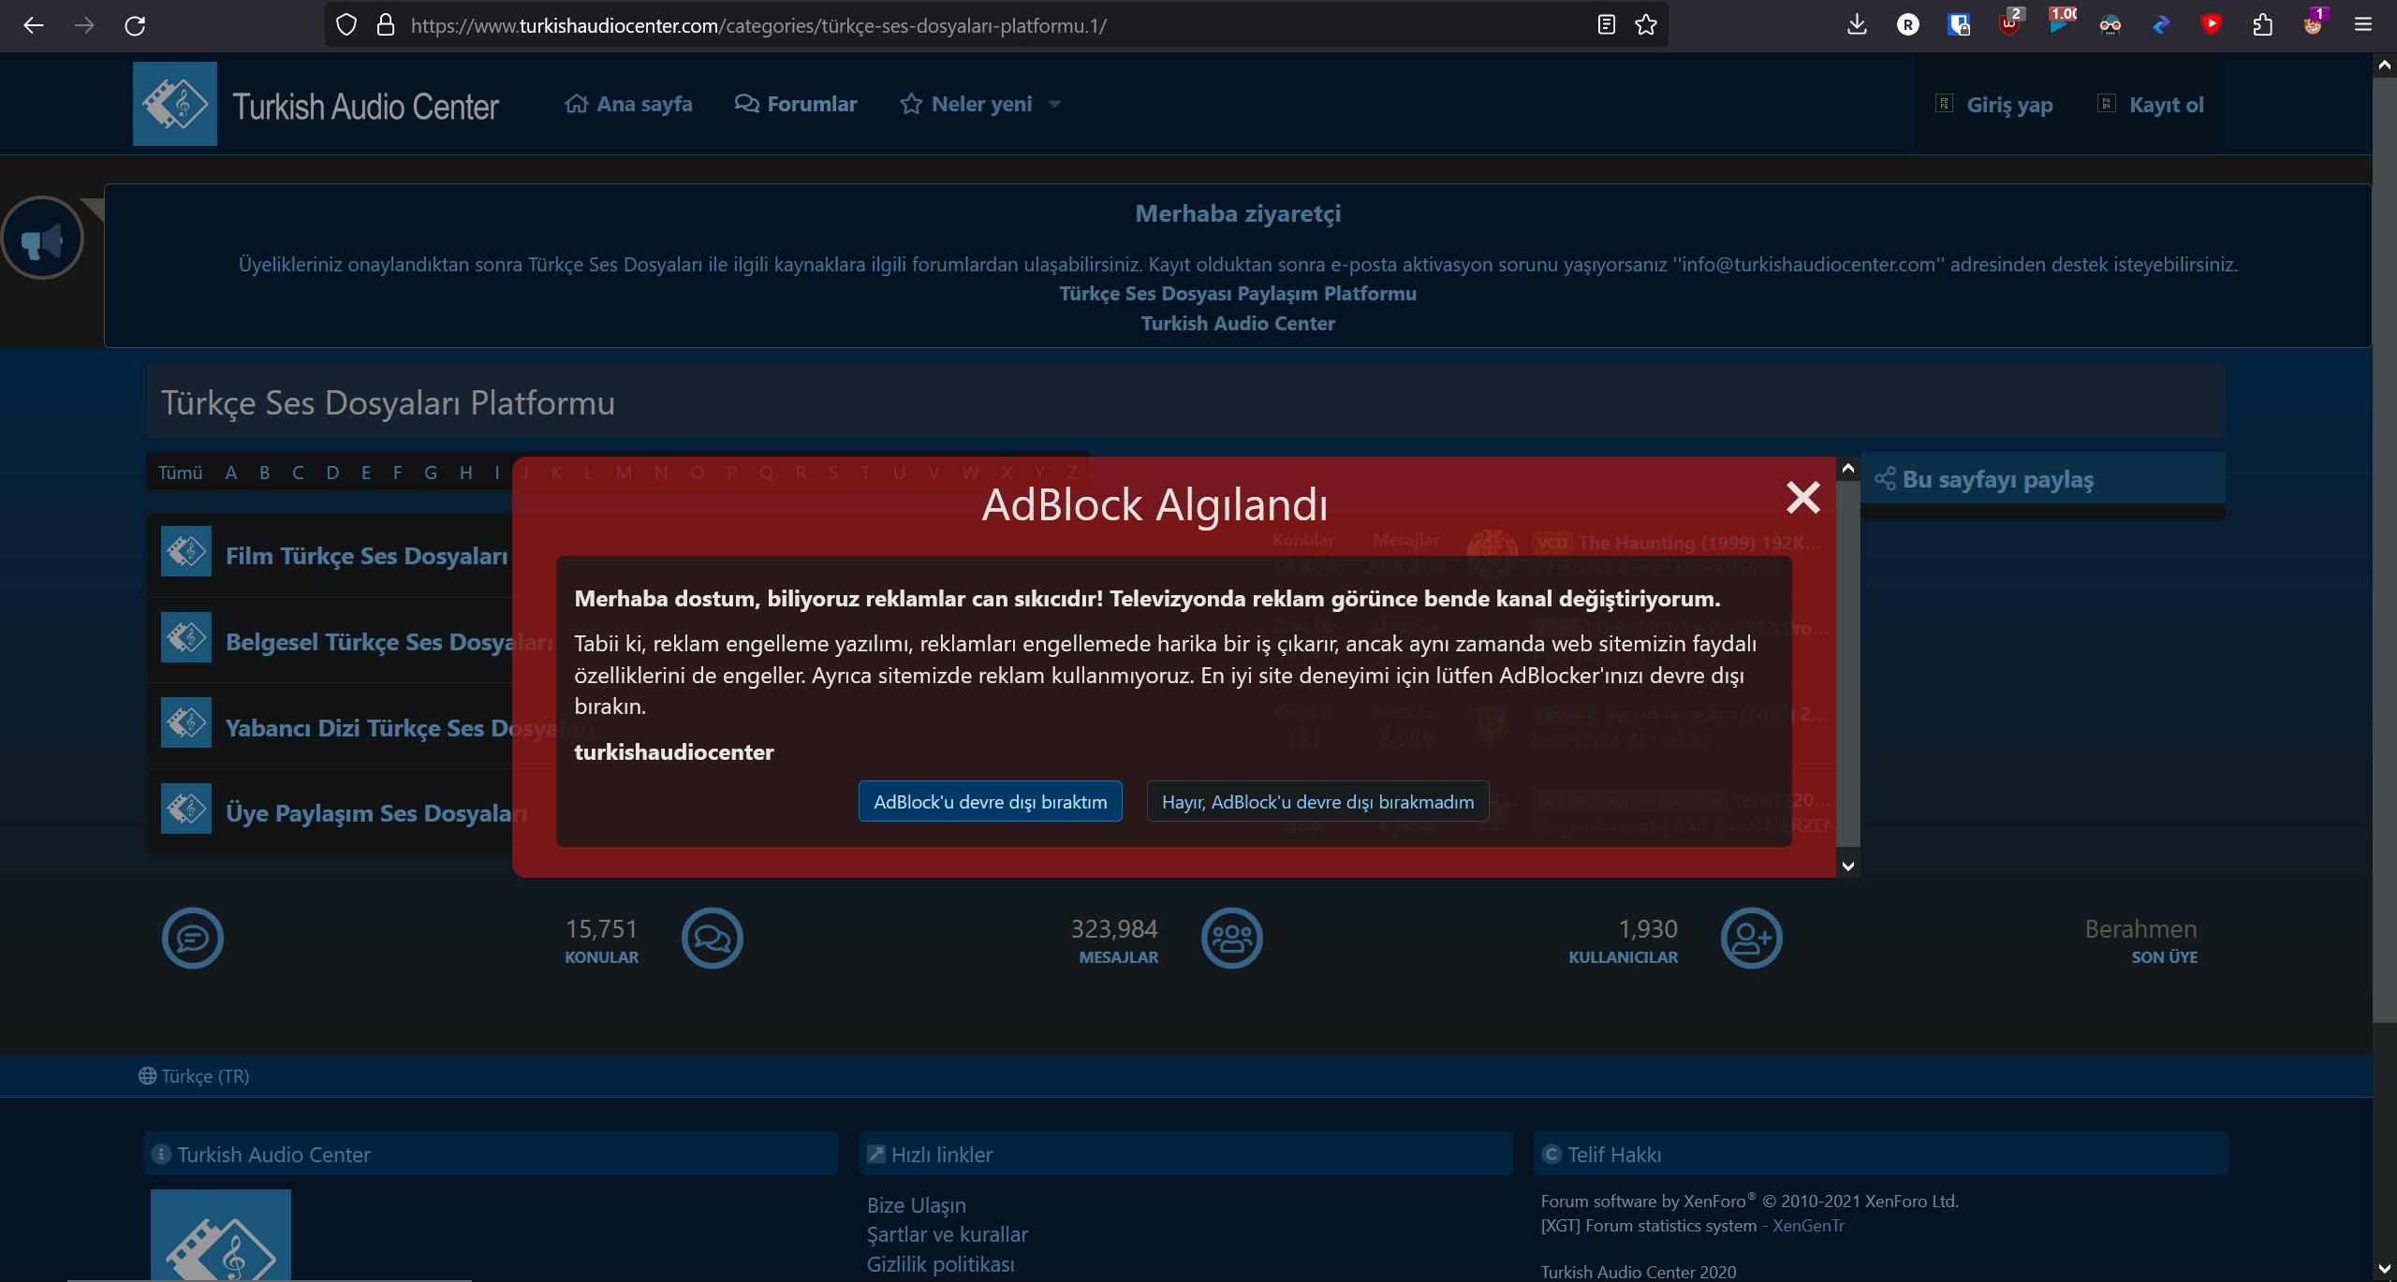Open the Giriş yap link
Viewport: 2397px width, 1282px height.
pos(2009,105)
